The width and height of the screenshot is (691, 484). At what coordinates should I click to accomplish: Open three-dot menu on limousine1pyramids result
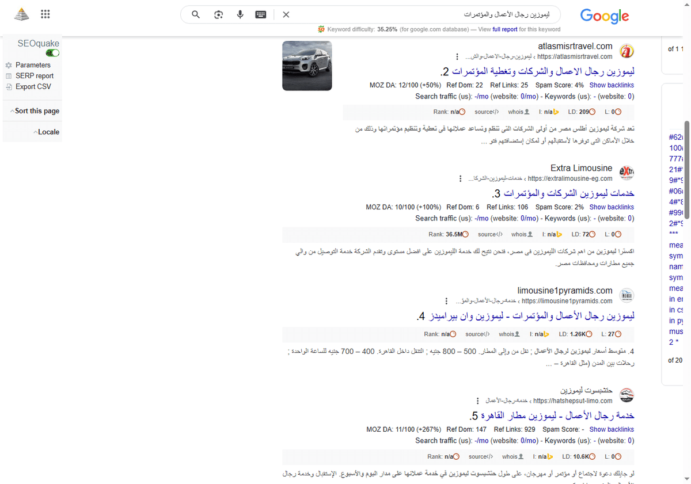tap(446, 300)
